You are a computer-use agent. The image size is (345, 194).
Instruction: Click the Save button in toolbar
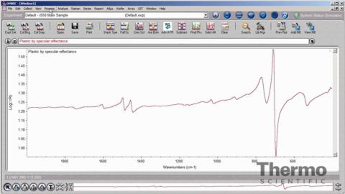[75, 28]
